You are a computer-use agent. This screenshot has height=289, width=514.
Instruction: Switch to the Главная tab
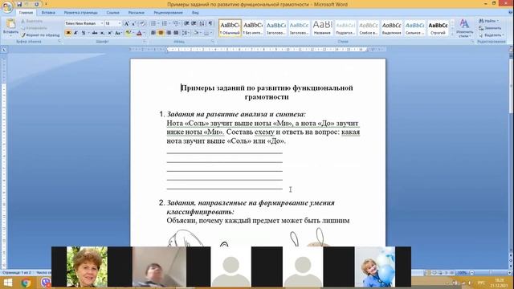tap(26, 13)
